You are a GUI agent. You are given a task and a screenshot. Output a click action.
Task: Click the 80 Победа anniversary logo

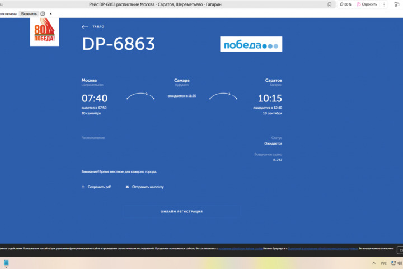tap(44, 32)
